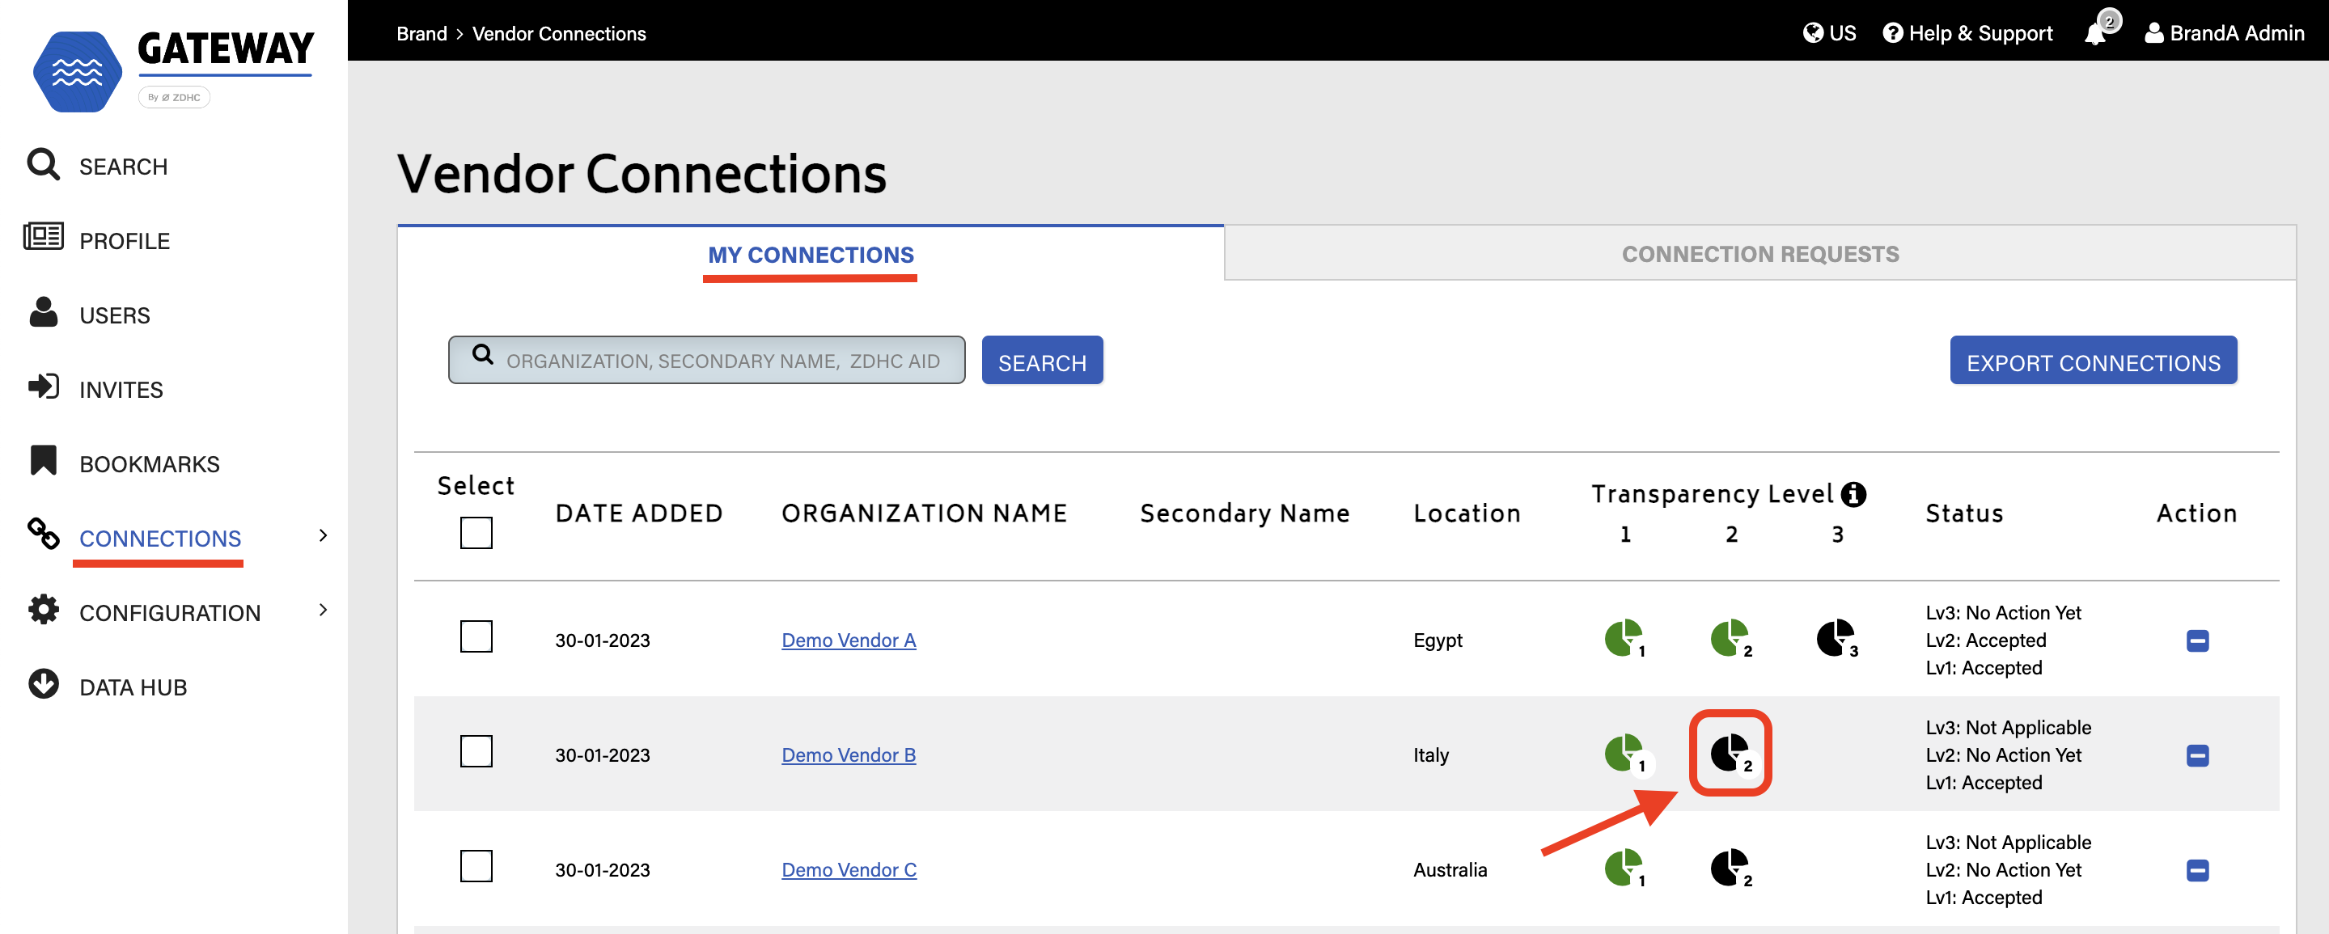Open the INVITES sidebar menu item
This screenshot has width=2329, height=934.
[x=121, y=390]
